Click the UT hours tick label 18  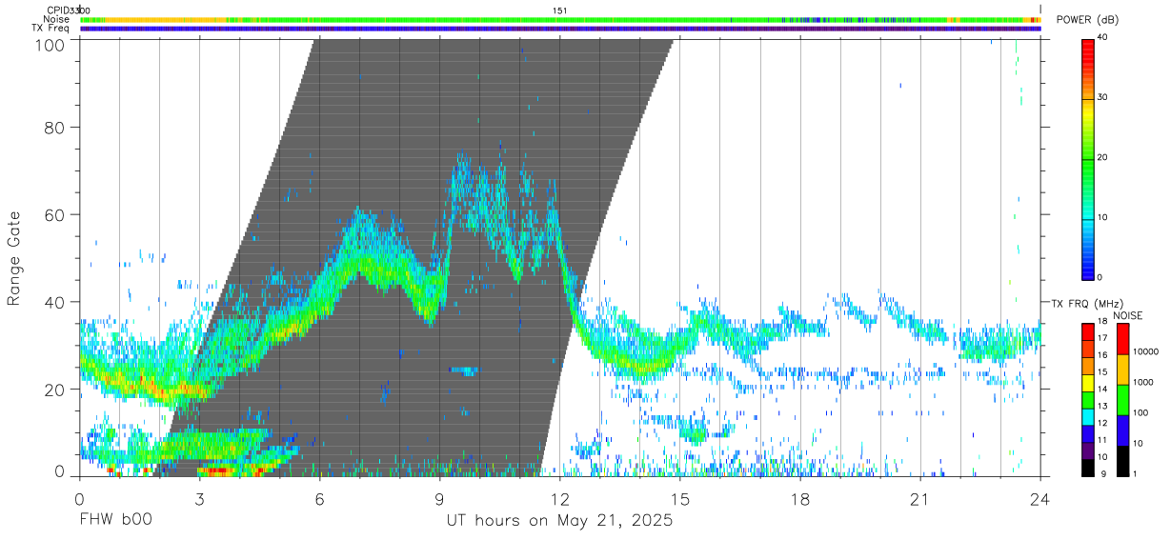tap(799, 498)
